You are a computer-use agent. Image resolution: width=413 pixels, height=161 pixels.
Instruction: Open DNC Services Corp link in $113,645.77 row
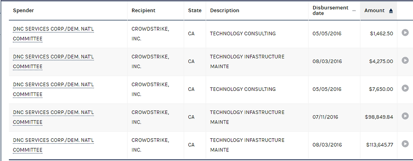[x=54, y=145]
